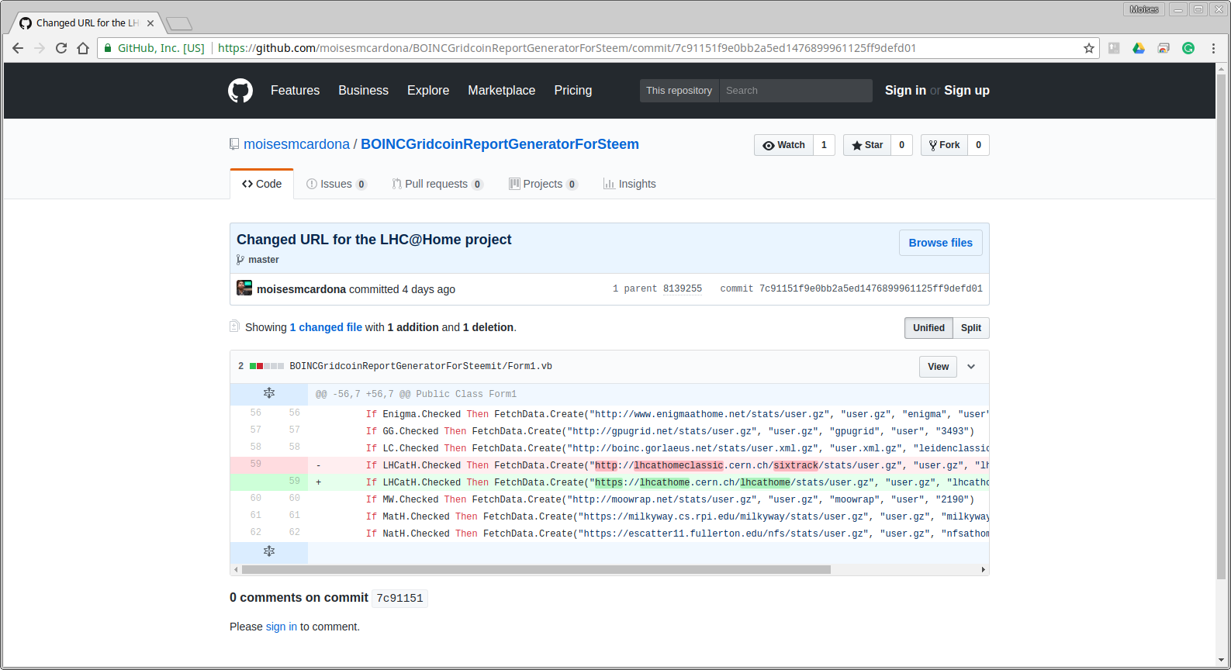Open the Pull requests tab
The width and height of the screenshot is (1231, 670).
(x=437, y=184)
